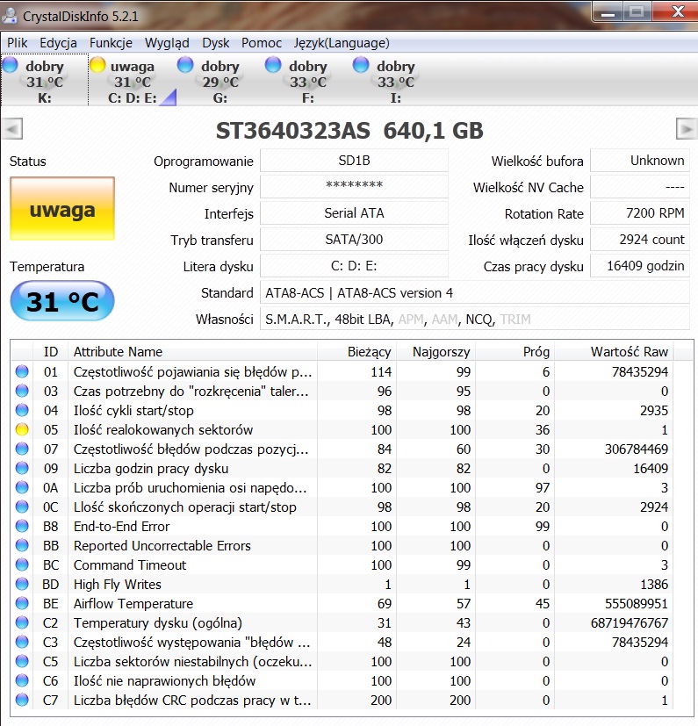The height and width of the screenshot is (726, 698).
Task: Click the yellow uwaga health status button
Action: tap(62, 209)
